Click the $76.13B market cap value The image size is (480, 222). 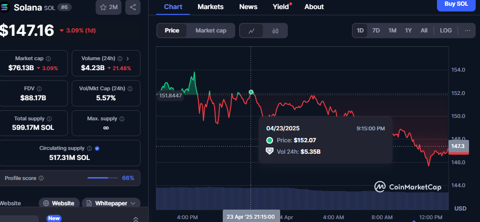pyautogui.click(x=21, y=68)
